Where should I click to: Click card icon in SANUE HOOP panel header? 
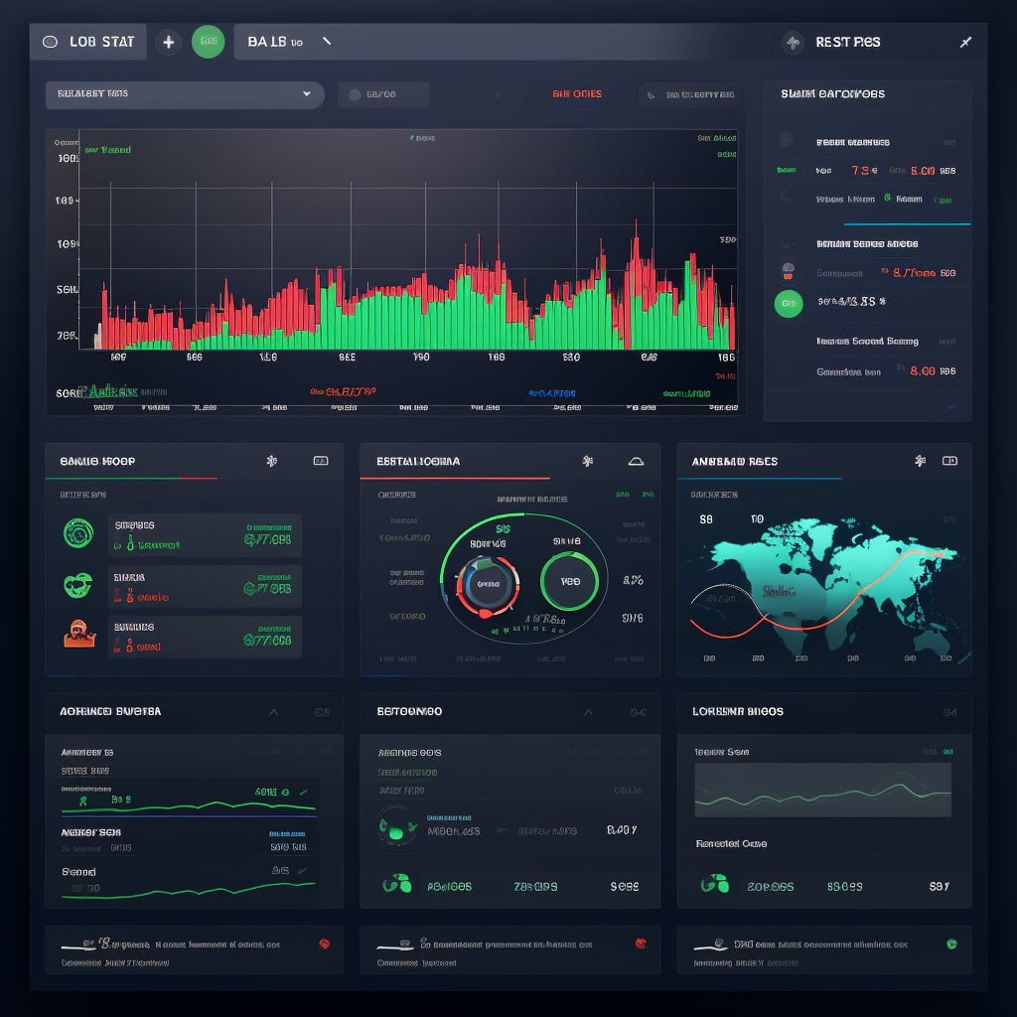pyautogui.click(x=321, y=461)
